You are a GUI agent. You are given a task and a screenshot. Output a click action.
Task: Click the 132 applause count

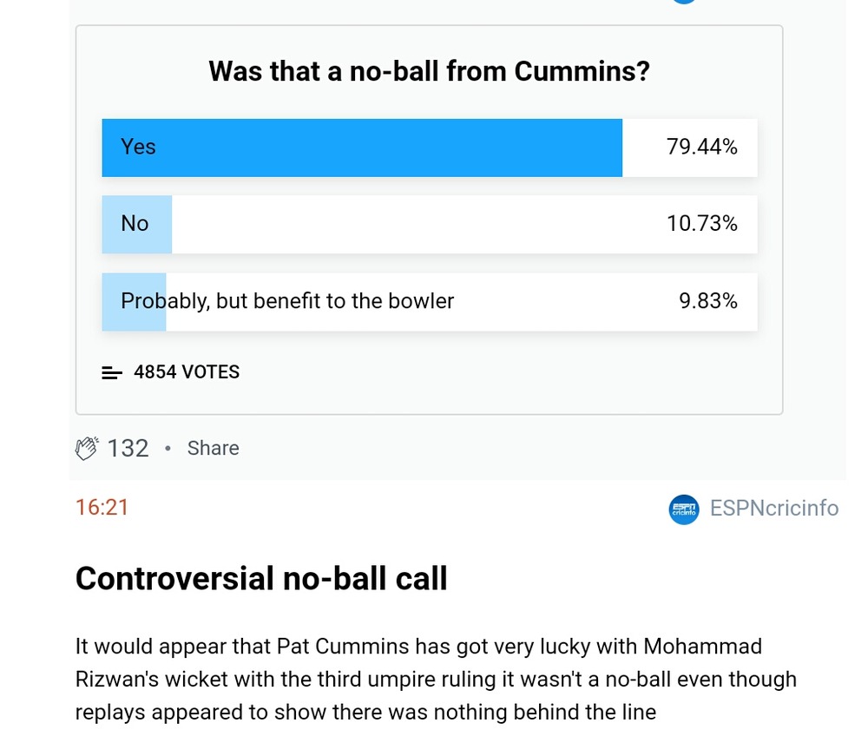pos(128,448)
